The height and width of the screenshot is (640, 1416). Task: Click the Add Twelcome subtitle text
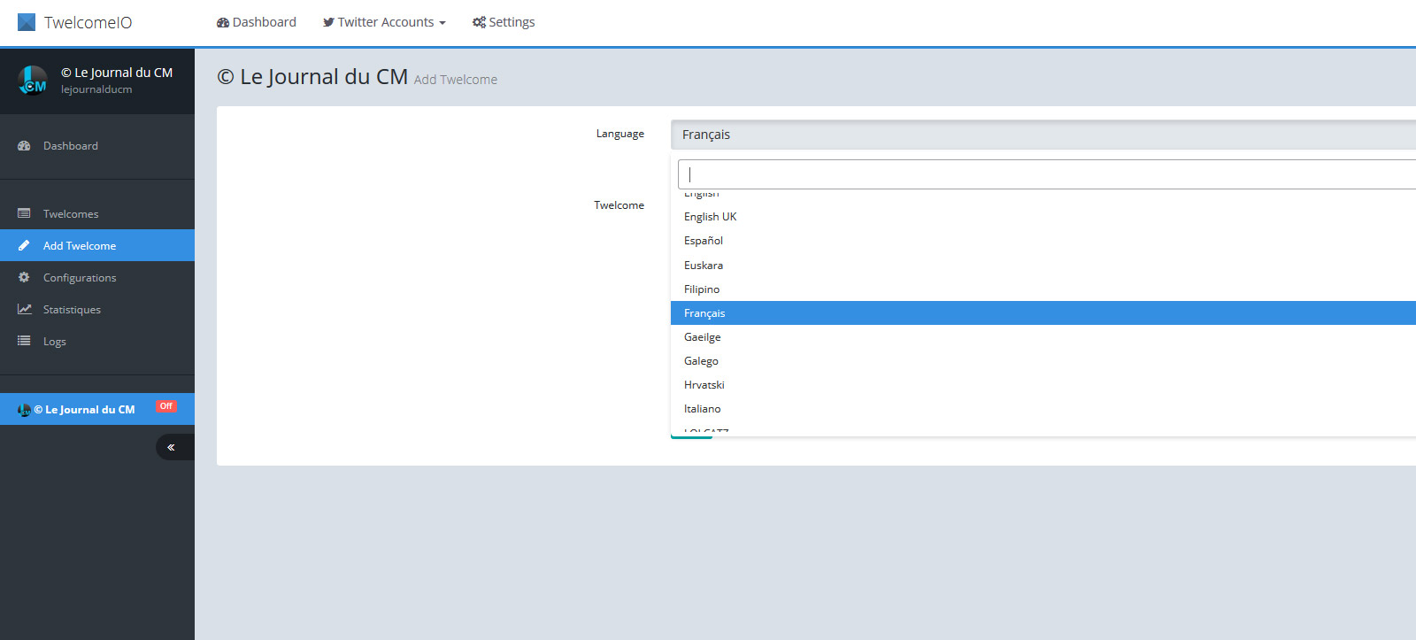coord(456,80)
